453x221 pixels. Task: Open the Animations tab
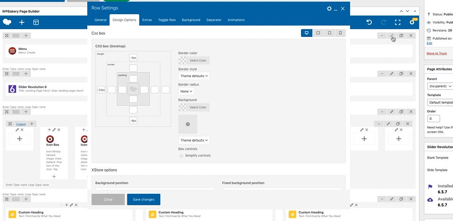[236, 20]
